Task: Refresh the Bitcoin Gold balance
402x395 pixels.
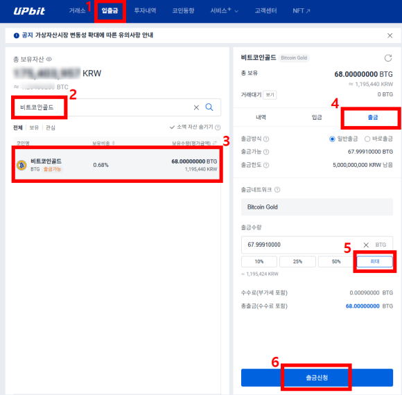Action: [388, 58]
